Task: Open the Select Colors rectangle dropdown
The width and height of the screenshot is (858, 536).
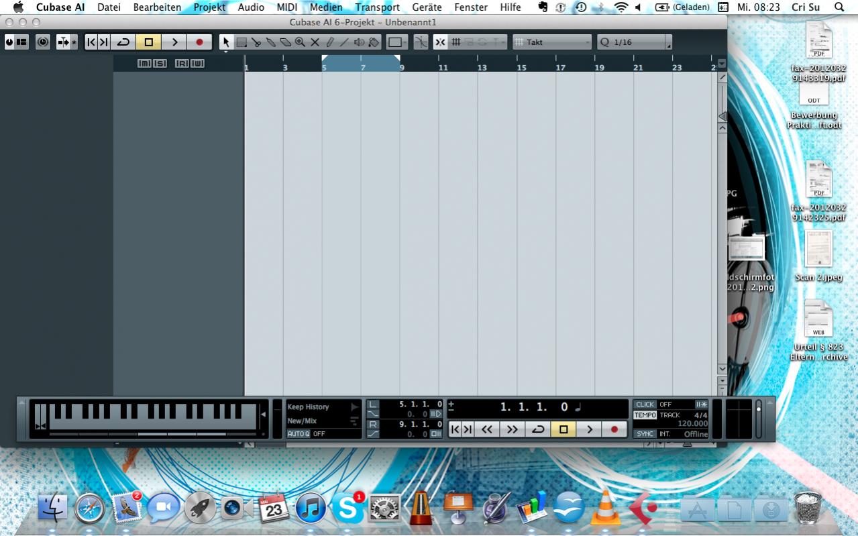Action: [x=396, y=42]
